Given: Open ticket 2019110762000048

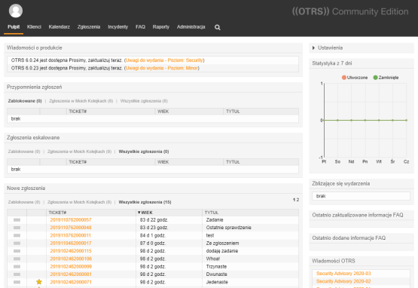Looking at the screenshot, I should tap(71, 228).
